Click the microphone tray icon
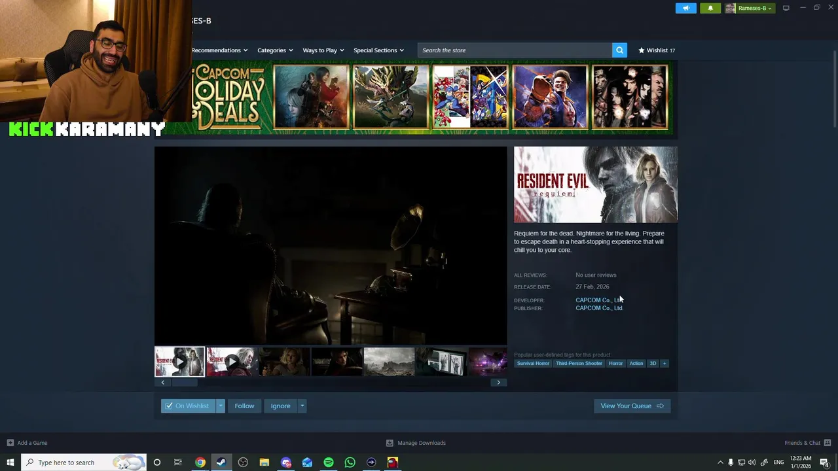 pos(731,462)
